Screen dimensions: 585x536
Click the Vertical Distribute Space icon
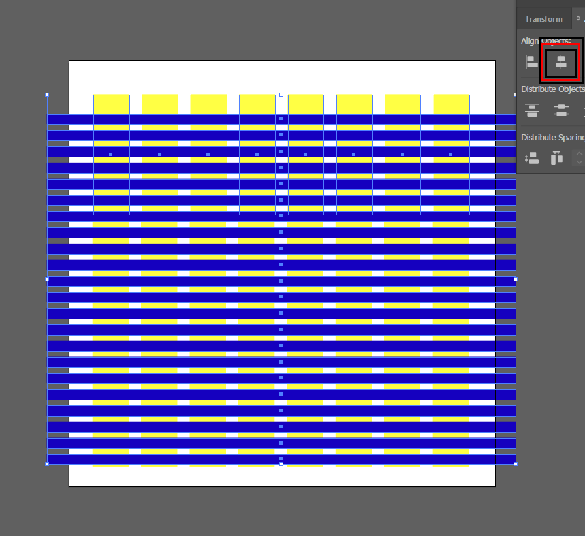[x=531, y=158]
